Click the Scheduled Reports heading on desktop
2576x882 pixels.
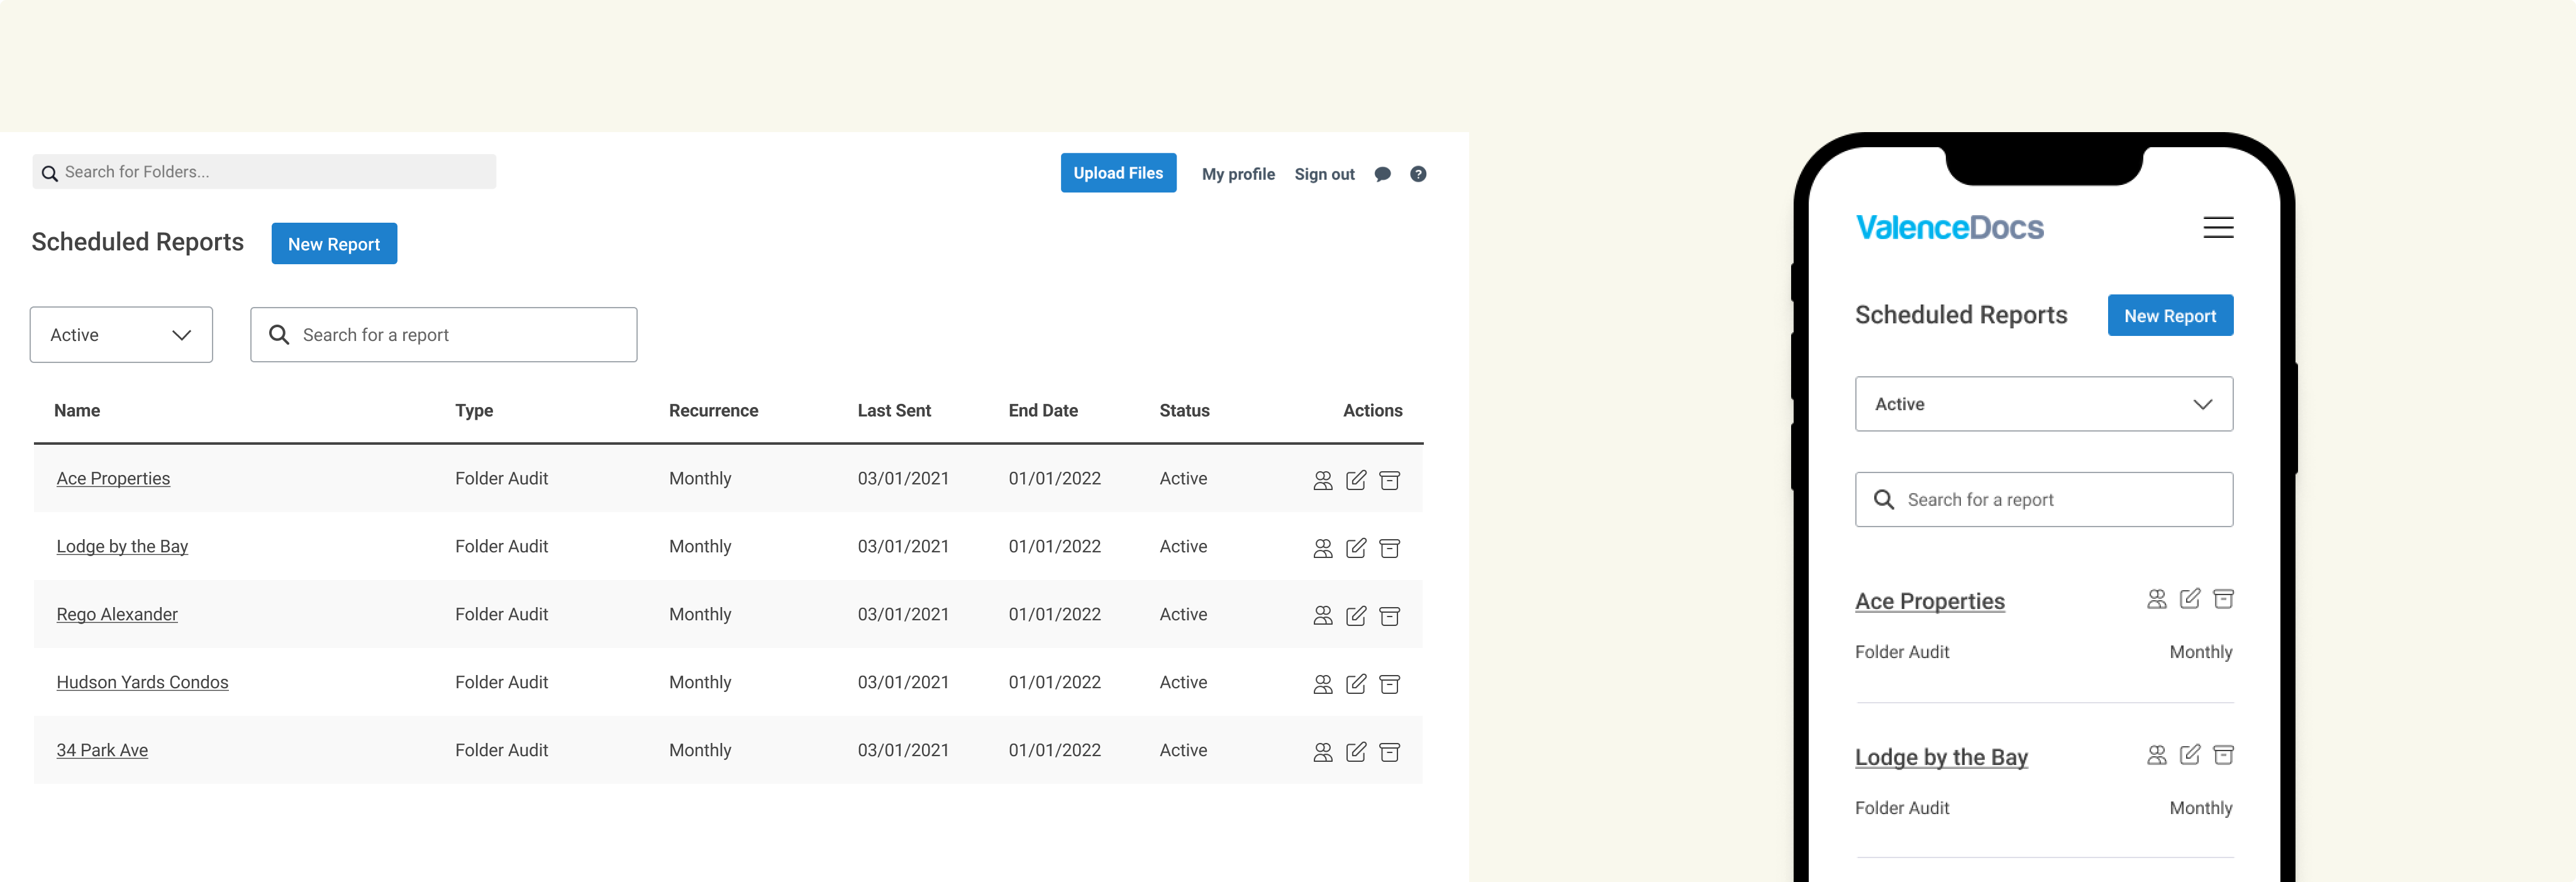coord(138,243)
